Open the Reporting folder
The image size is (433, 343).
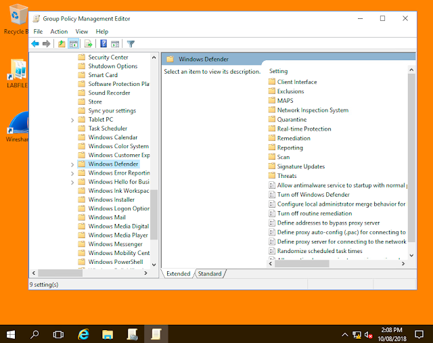[290, 147]
